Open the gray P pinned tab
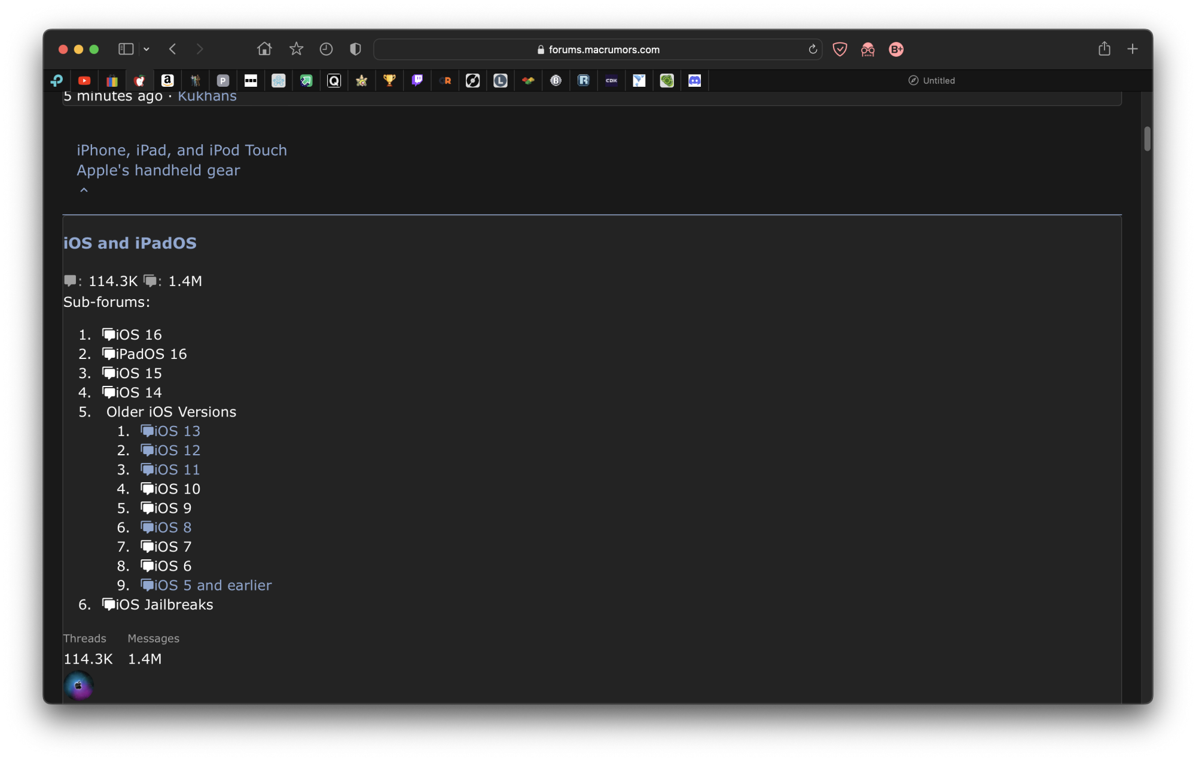Viewport: 1196px width, 761px height. 223,81
